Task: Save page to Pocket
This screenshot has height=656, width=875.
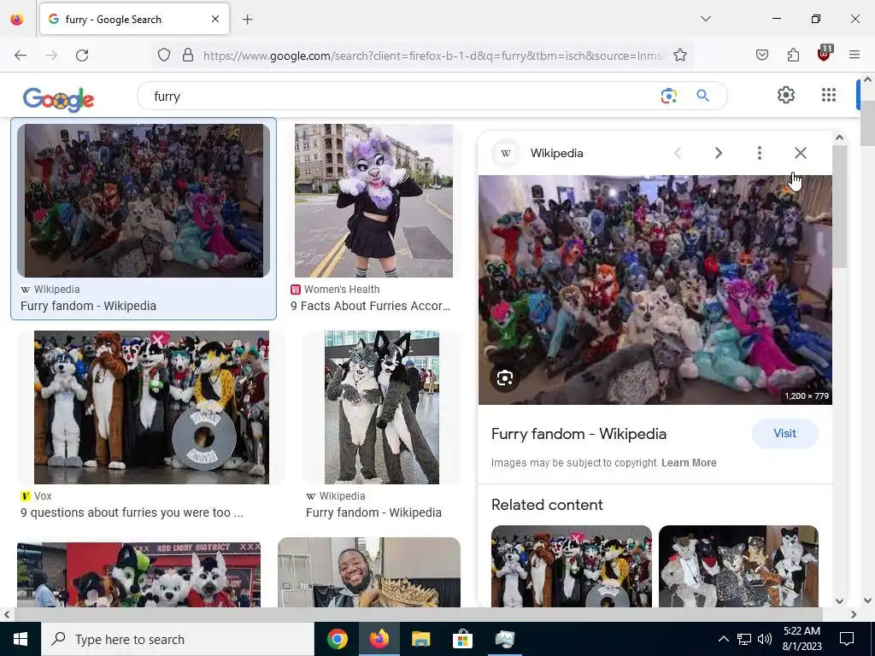Action: pyautogui.click(x=762, y=56)
